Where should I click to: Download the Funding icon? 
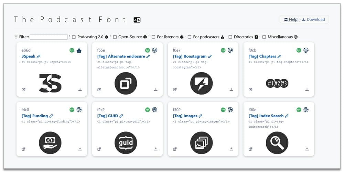tap(80, 149)
